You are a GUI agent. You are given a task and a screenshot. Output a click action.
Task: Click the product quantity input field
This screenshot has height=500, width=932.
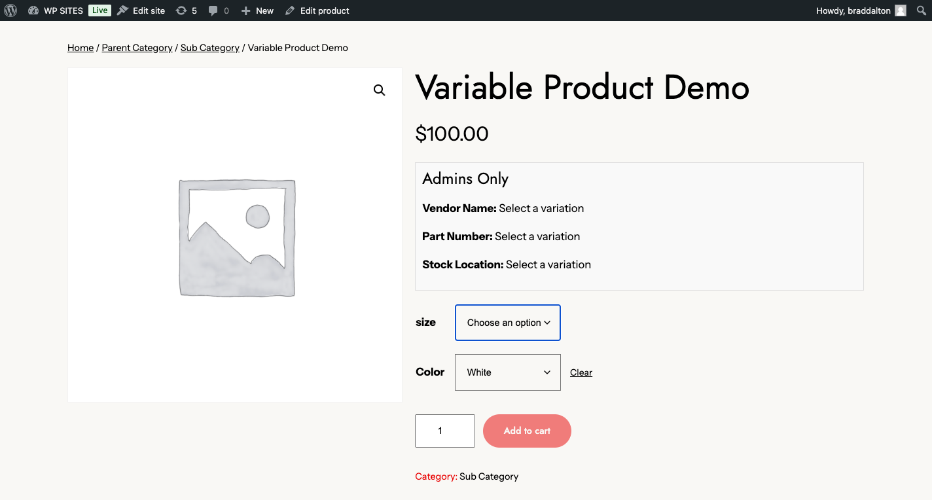445,431
